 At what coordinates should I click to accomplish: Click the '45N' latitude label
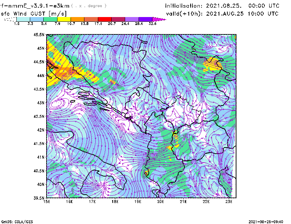click(x=41, y=48)
